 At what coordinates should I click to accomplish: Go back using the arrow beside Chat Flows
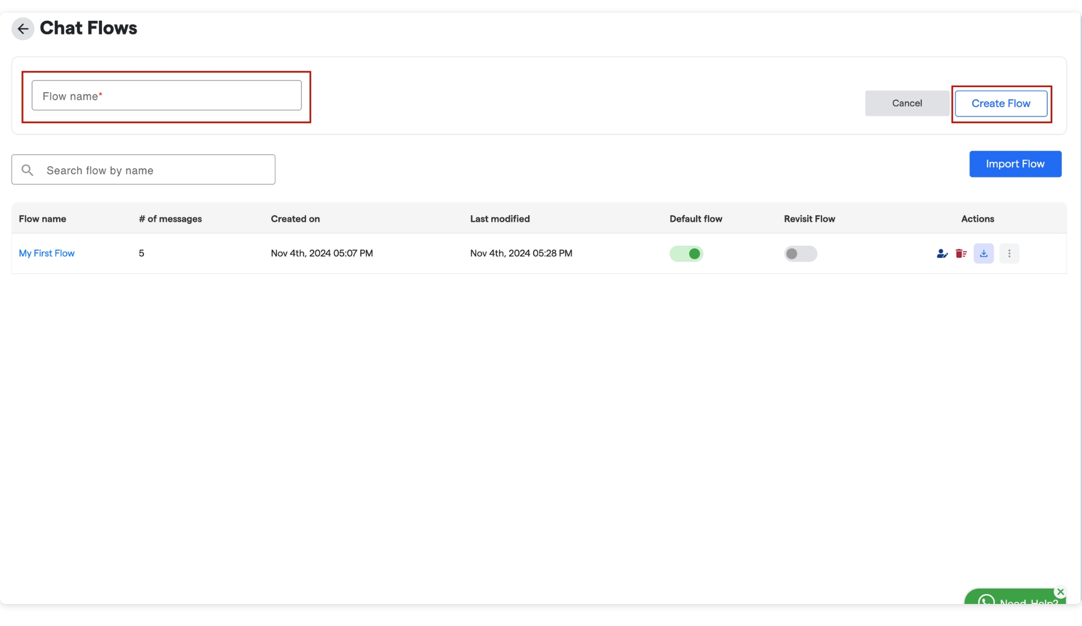coord(23,28)
